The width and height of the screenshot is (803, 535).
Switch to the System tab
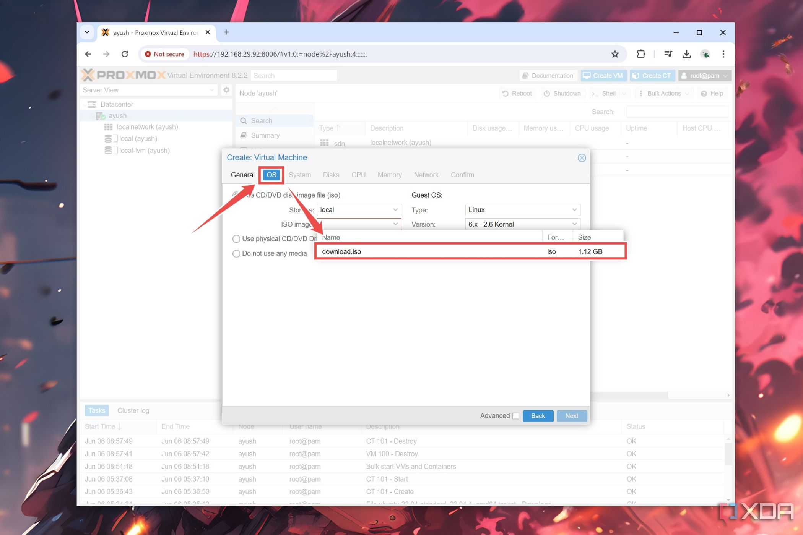299,175
